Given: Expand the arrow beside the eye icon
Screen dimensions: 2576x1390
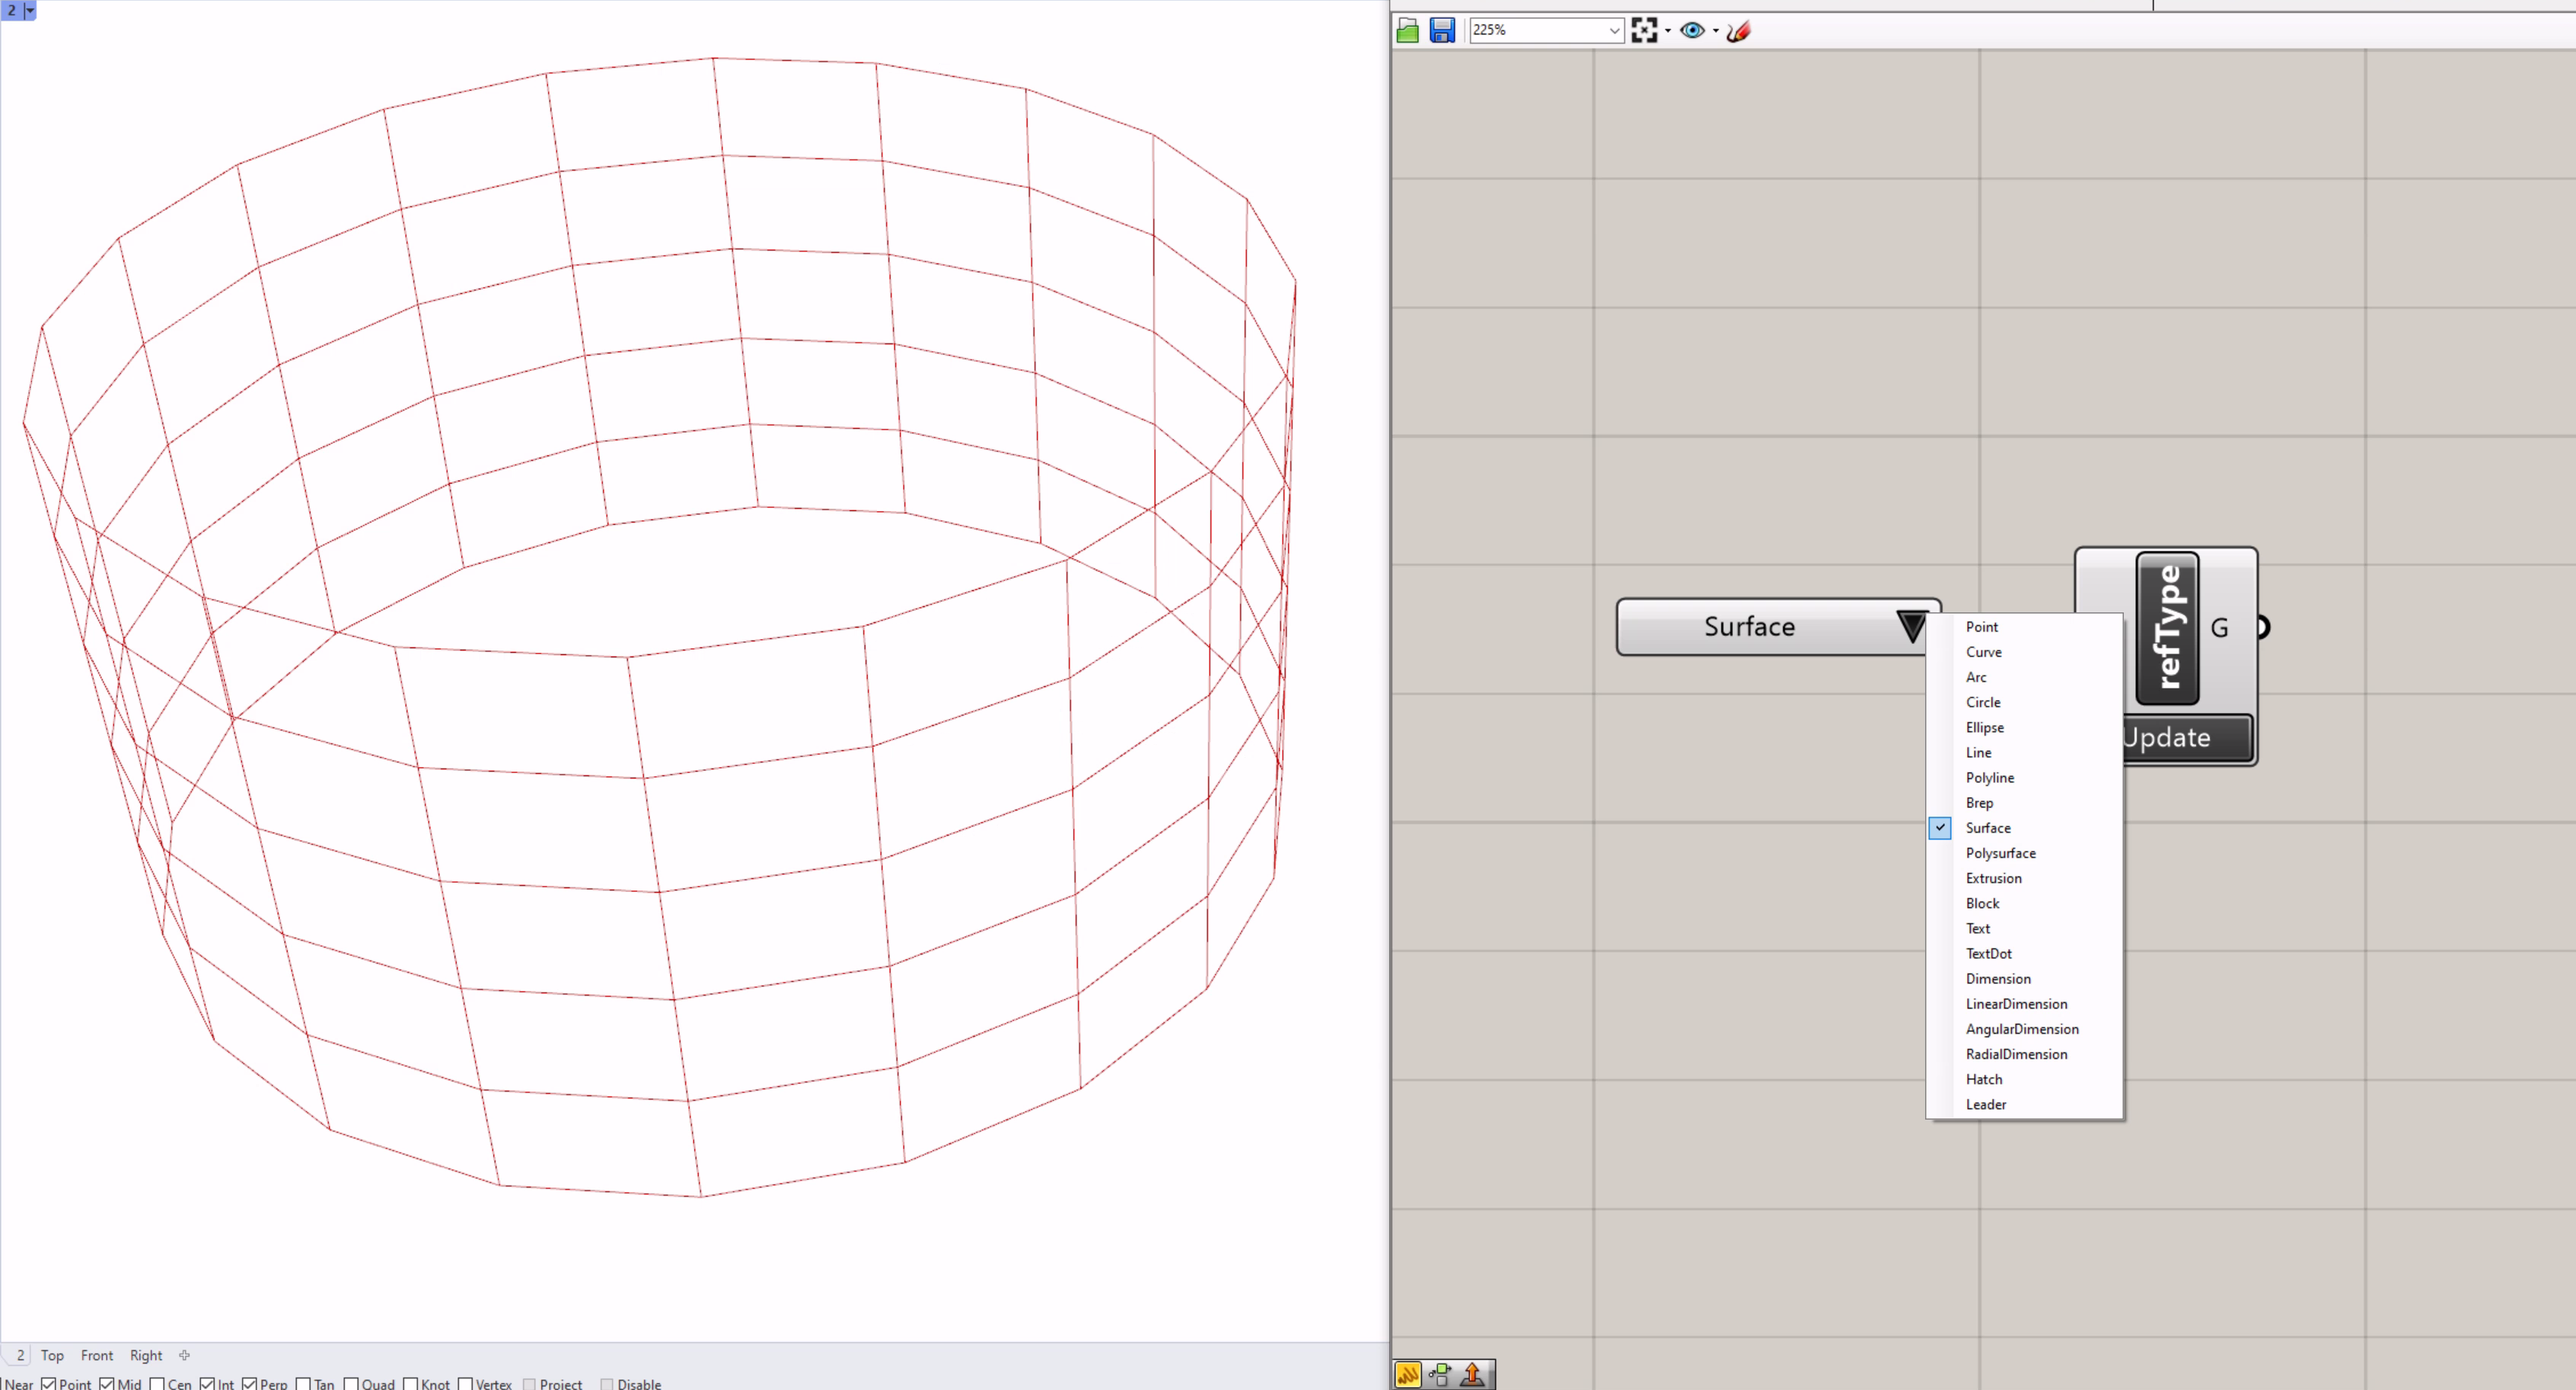Looking at the screenshot, I should tap(1716, 30).
